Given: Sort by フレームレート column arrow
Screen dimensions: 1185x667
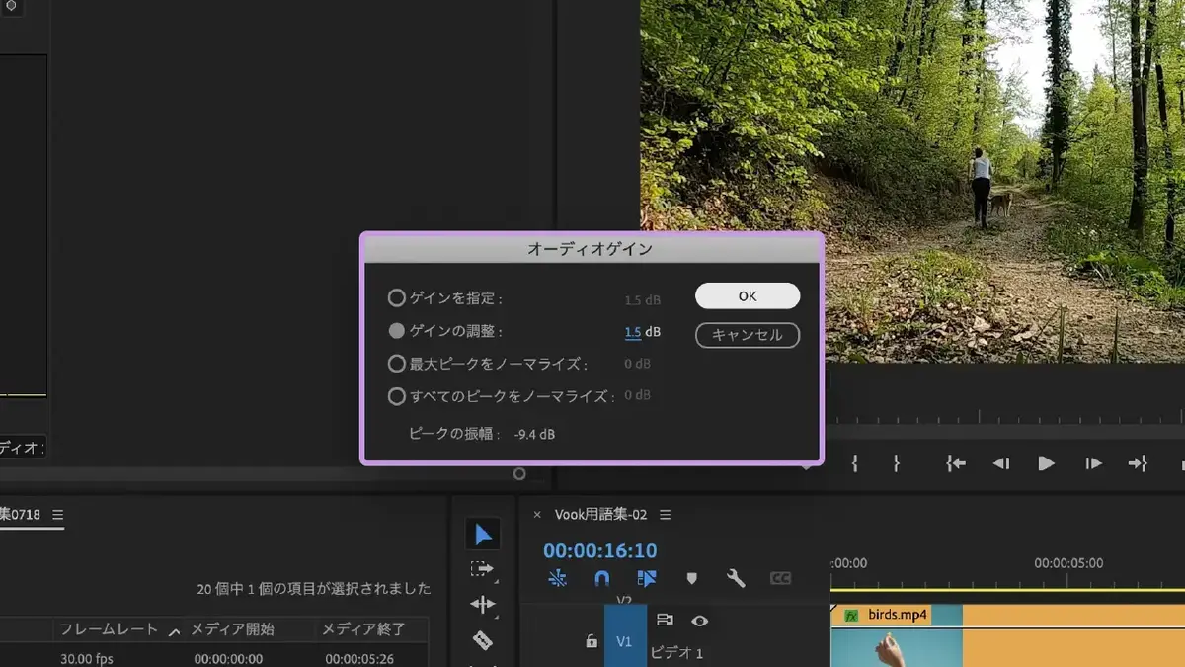Looking at the screenshot, I should [174, 631].
